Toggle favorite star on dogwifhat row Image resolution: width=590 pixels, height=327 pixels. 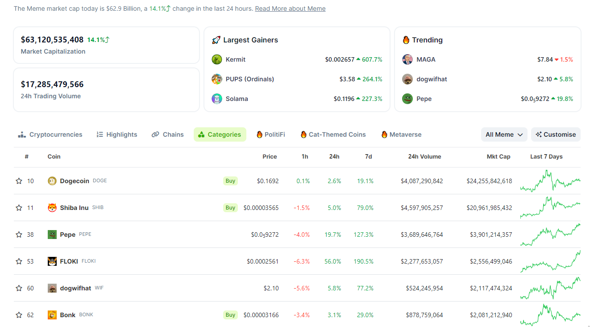pyautogui.click(x=19, y=288)
